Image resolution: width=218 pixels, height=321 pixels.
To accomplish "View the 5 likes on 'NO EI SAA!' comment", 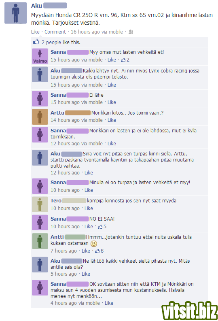I will click(x=102, y=227).
